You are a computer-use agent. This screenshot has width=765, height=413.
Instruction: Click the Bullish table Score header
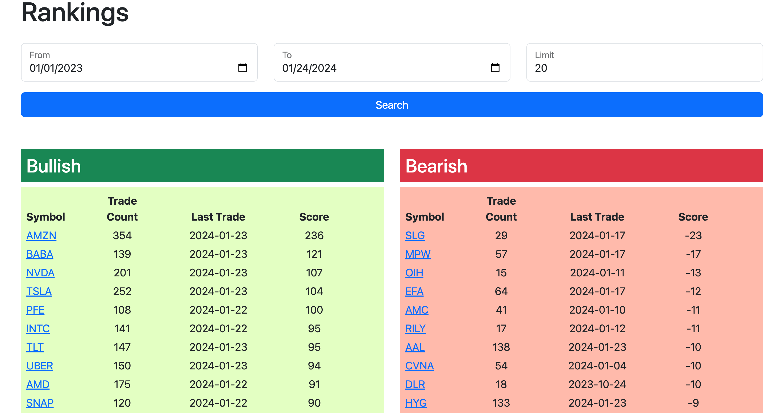tap(314, 217)
